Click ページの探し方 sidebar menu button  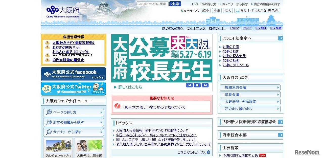[74, 112]
